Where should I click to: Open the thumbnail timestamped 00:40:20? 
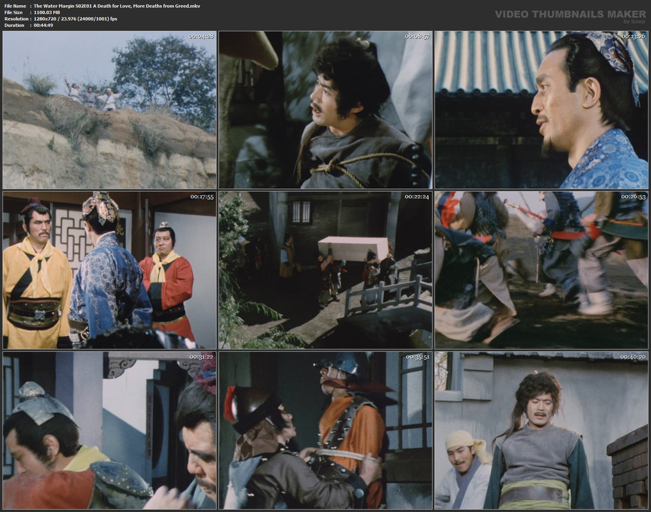(542, 430)
